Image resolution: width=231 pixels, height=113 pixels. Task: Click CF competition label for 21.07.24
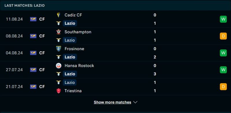coord(42,86)
